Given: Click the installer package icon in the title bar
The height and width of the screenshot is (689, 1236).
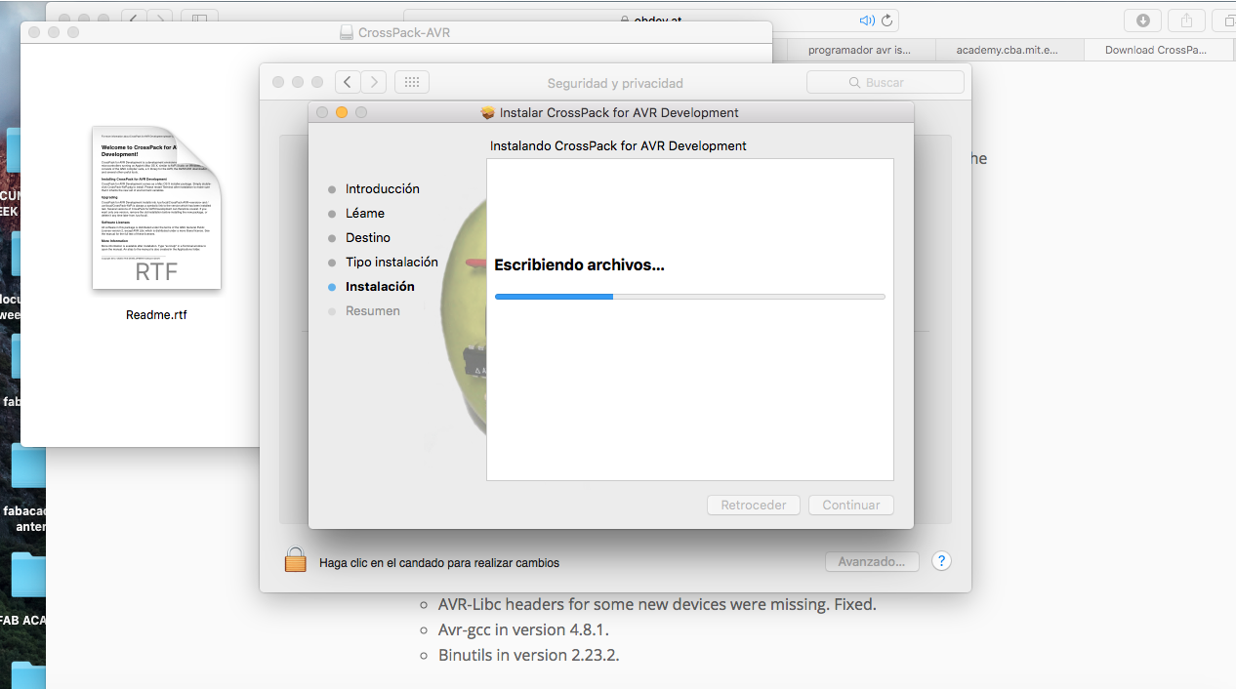Looking at the screenshot, I should (x=488, y=112).
